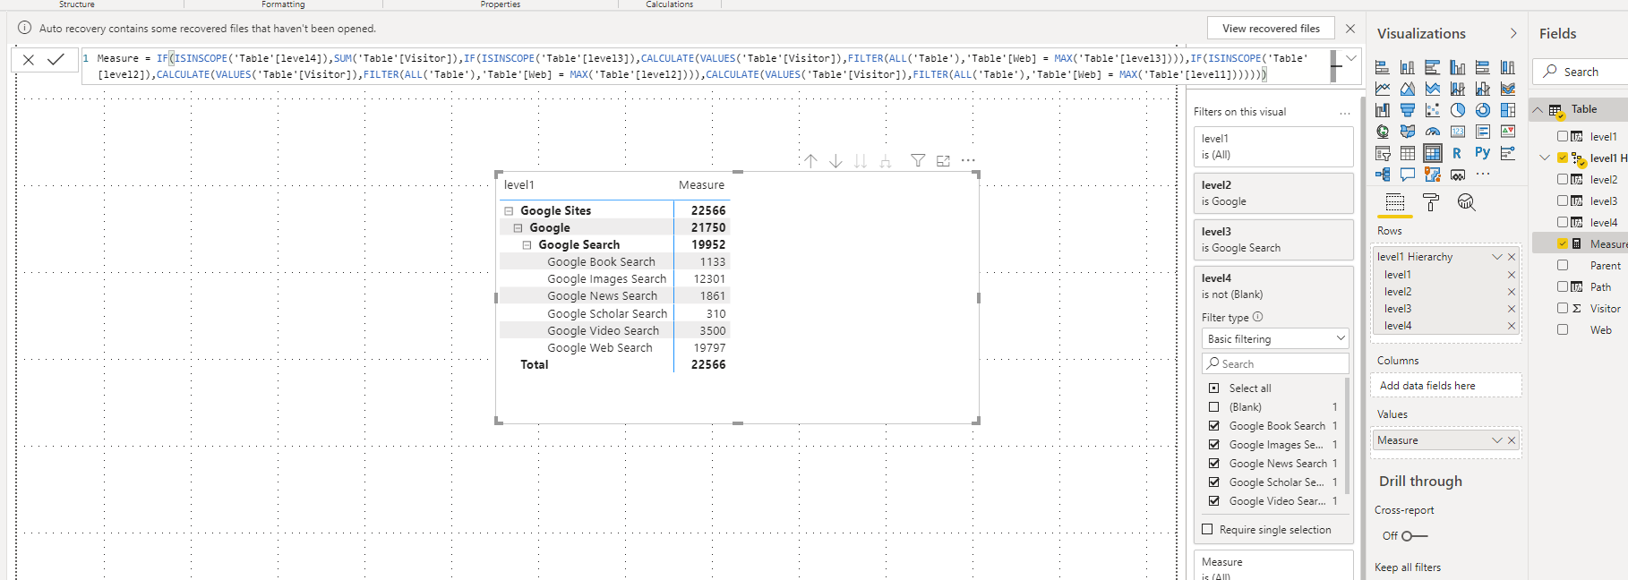Collapse the Table node in Fields
1628x580 pixels.
pyautogui.click(x=1538, y=110)
